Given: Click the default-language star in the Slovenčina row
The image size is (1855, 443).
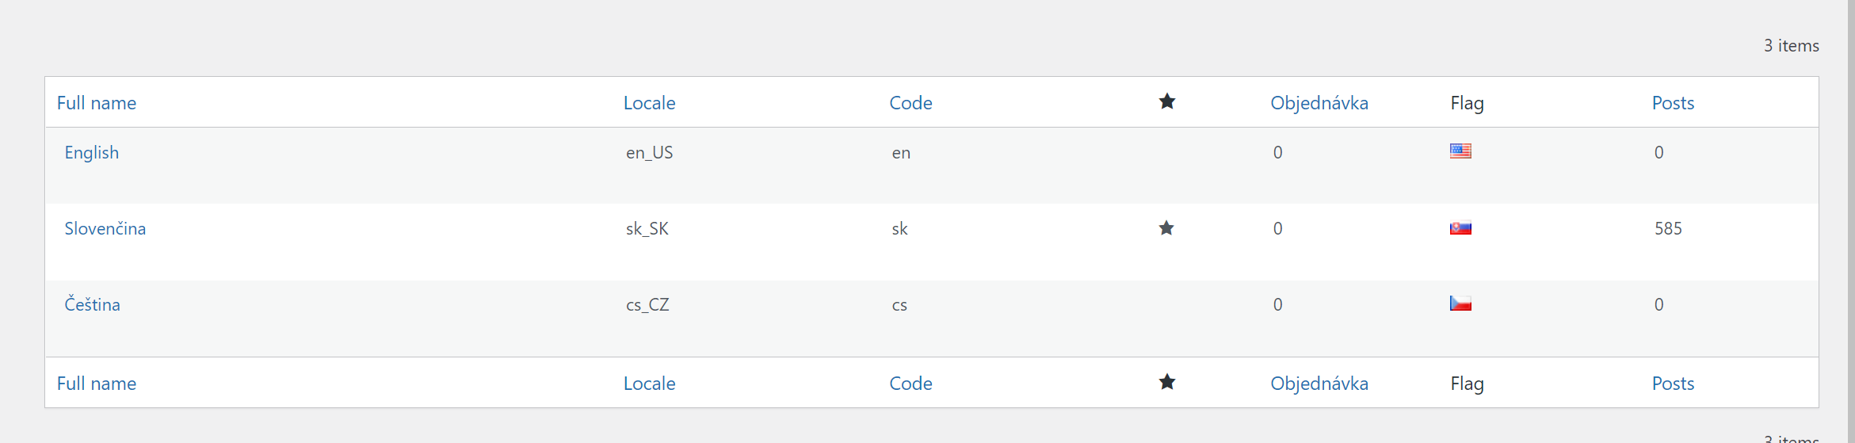Looking at the screenshot, I should point(1166,228).
